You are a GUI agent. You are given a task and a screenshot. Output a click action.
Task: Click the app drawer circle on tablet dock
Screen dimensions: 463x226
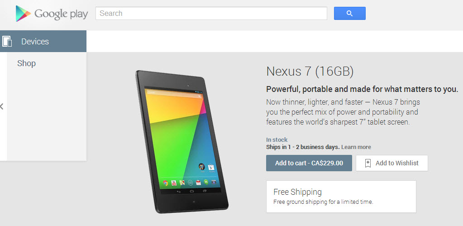point(190,183)
